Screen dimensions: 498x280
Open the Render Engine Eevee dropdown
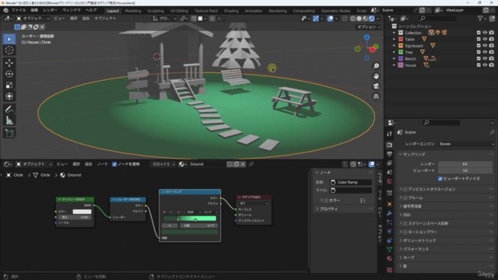click(466, 144)
